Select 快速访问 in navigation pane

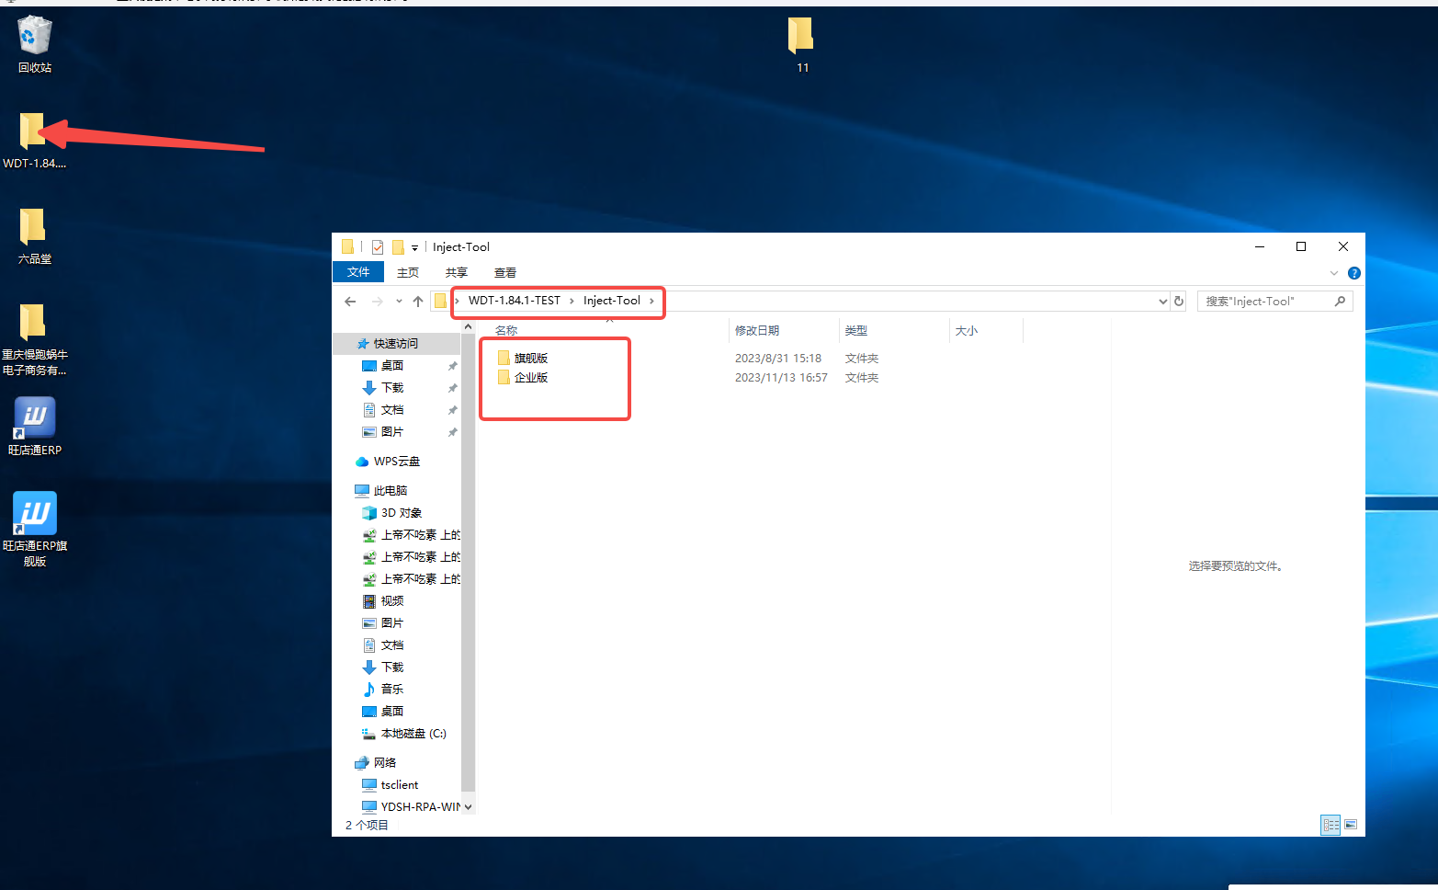click(x=396, y=343)
